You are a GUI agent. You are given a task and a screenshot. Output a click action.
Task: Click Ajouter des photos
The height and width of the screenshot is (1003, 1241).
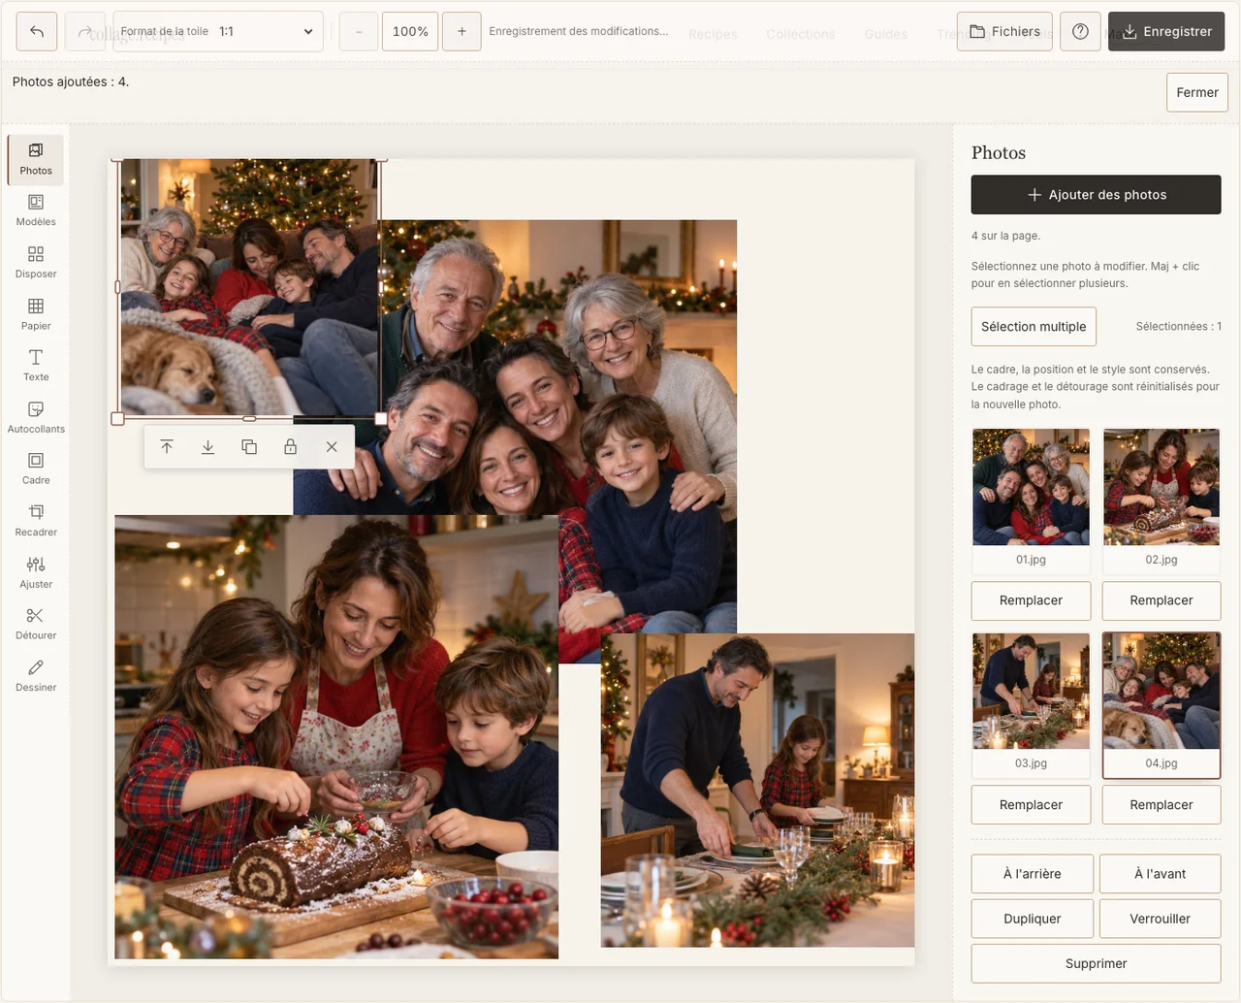point(1097,194)
